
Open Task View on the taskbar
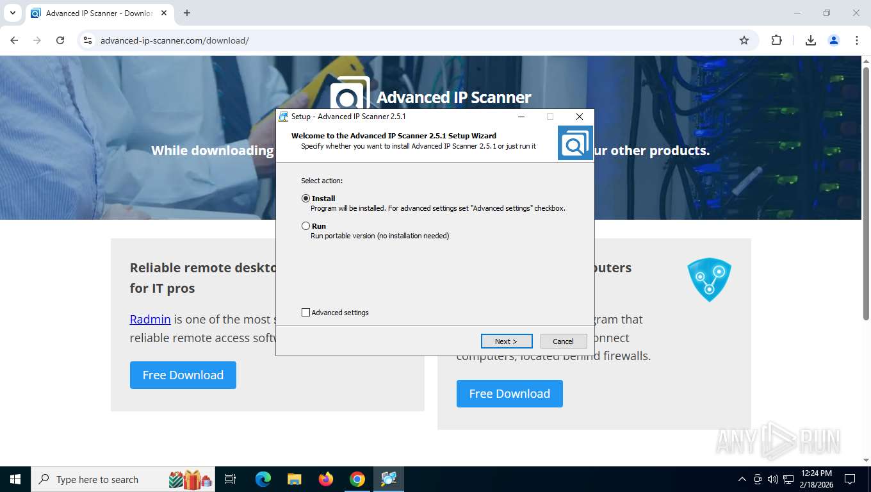tap(231, 479)
